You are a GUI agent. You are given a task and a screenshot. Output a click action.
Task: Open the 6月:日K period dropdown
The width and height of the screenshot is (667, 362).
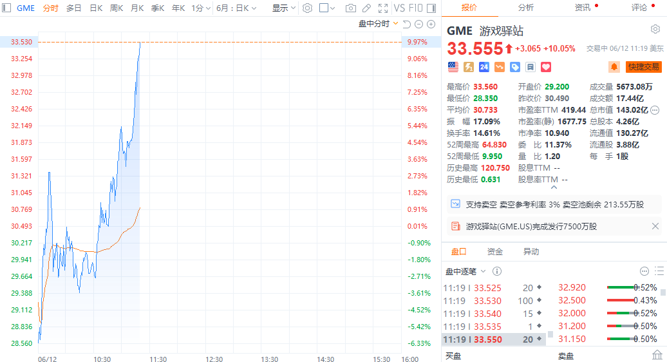[x=236, y=8]
